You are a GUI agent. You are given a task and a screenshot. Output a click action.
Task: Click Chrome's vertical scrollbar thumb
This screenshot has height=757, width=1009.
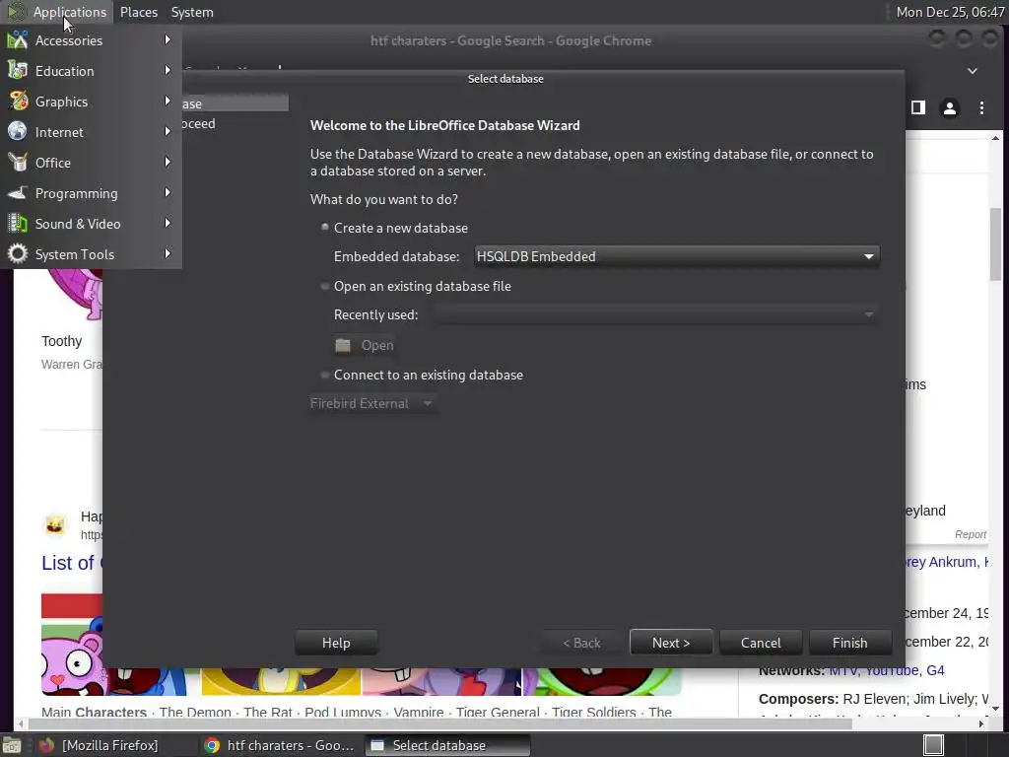[995, 244]
